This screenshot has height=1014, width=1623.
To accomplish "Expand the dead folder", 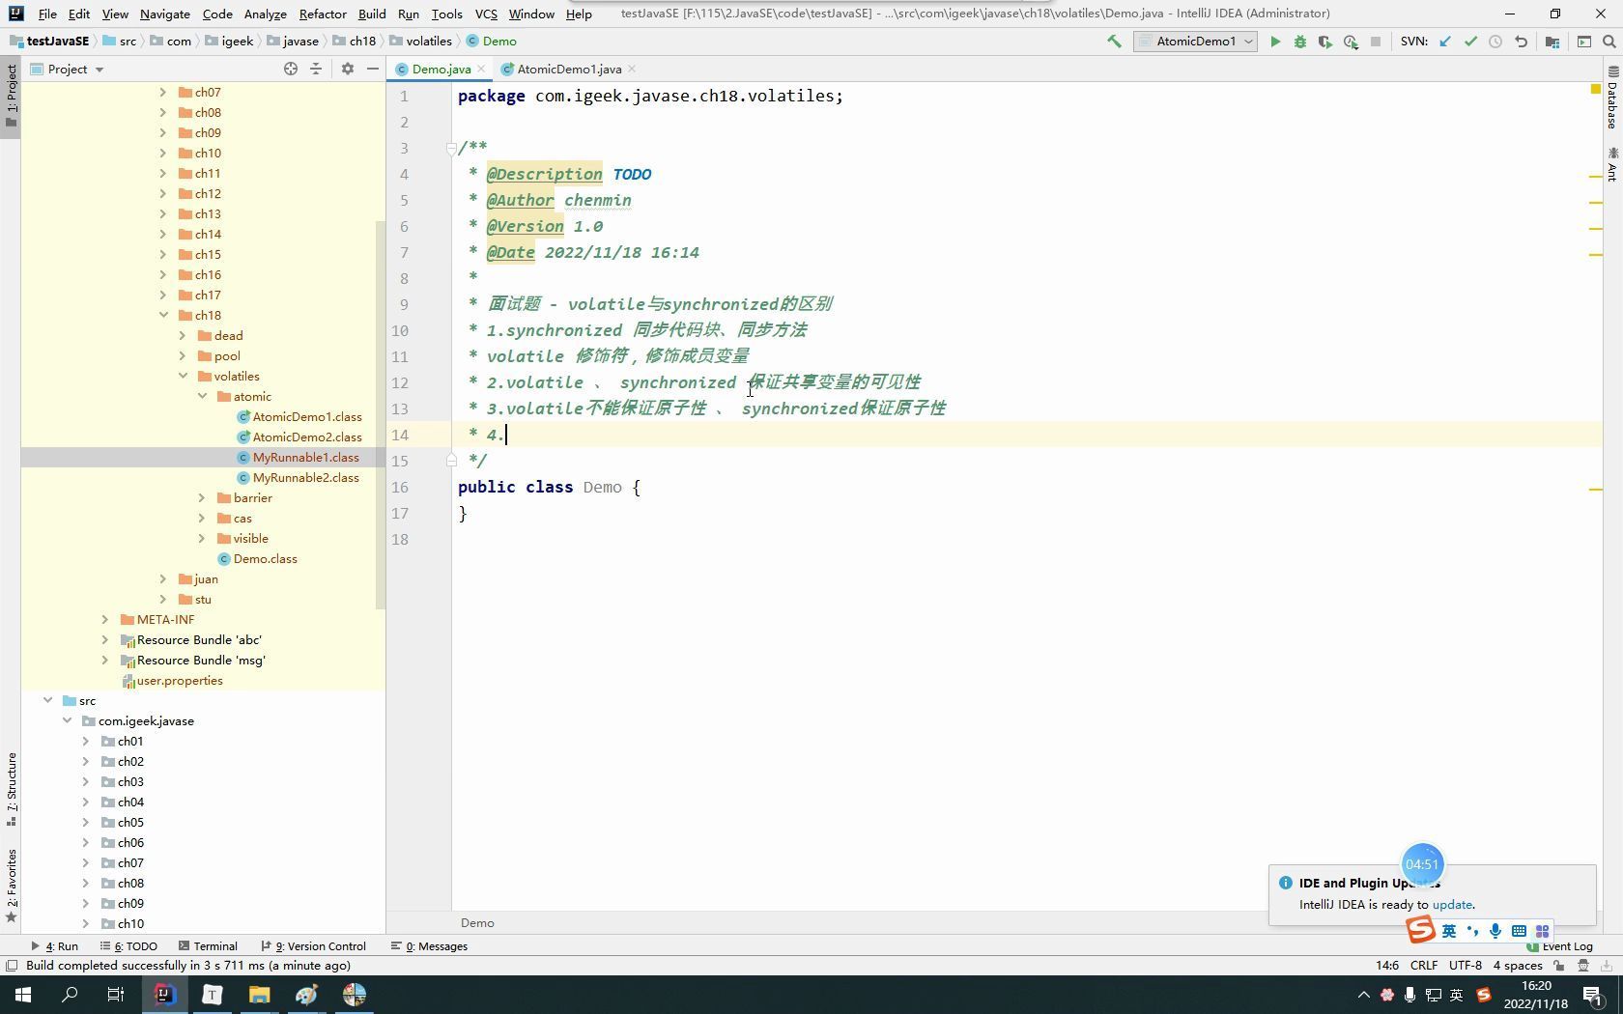I will coord(183,335).
